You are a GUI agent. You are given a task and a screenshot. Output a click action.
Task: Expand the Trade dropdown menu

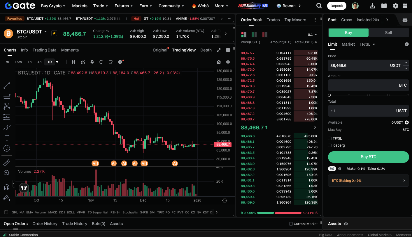101,6
